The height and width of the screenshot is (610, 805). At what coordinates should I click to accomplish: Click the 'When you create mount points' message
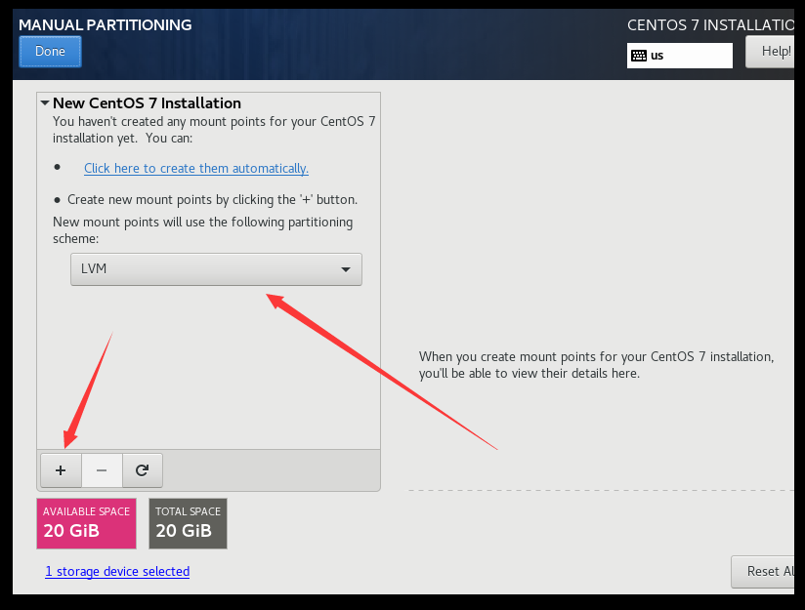click(596, 365)
